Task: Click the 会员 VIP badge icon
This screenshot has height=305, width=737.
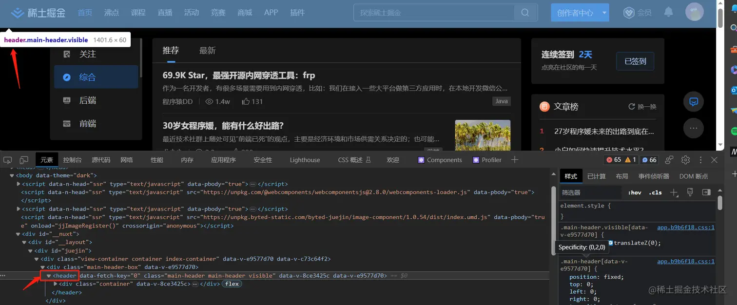Action: (x=629, y=13)
